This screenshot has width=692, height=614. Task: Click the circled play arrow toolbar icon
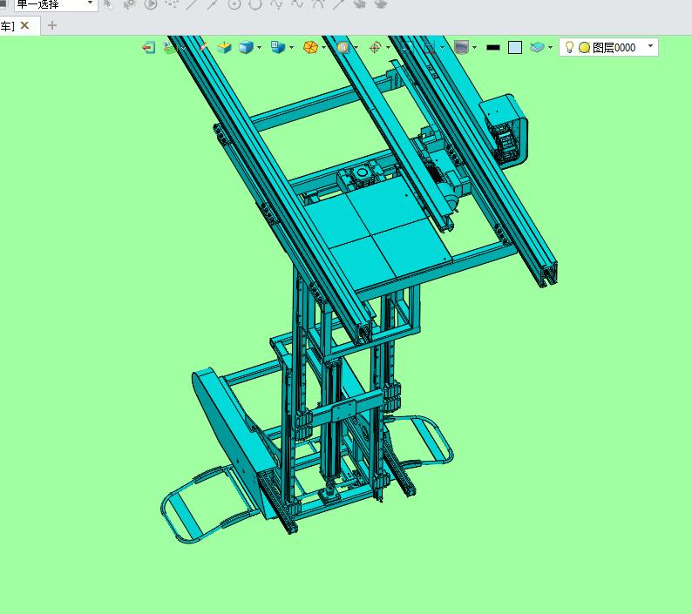pyautogui.click(x=151, y=4)
